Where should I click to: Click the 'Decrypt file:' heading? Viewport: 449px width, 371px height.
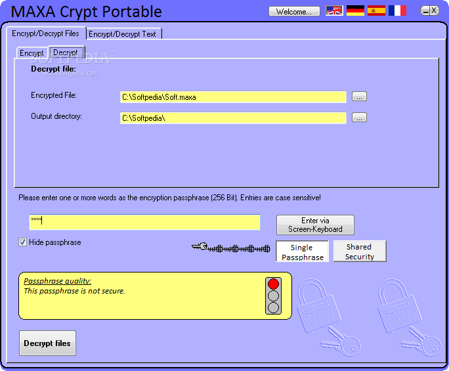pyautogui.click(x=54, y=69)
